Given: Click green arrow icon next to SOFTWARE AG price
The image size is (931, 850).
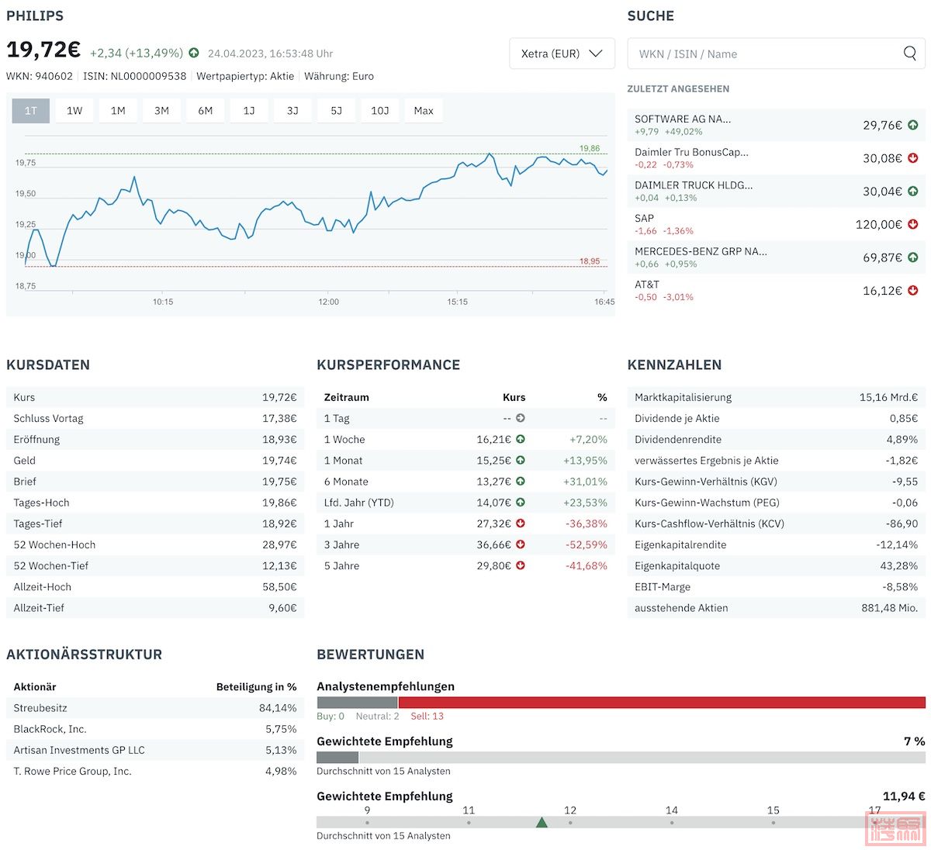Looking at the screenshot, I should pyautogui.click(x=912, y=125).
